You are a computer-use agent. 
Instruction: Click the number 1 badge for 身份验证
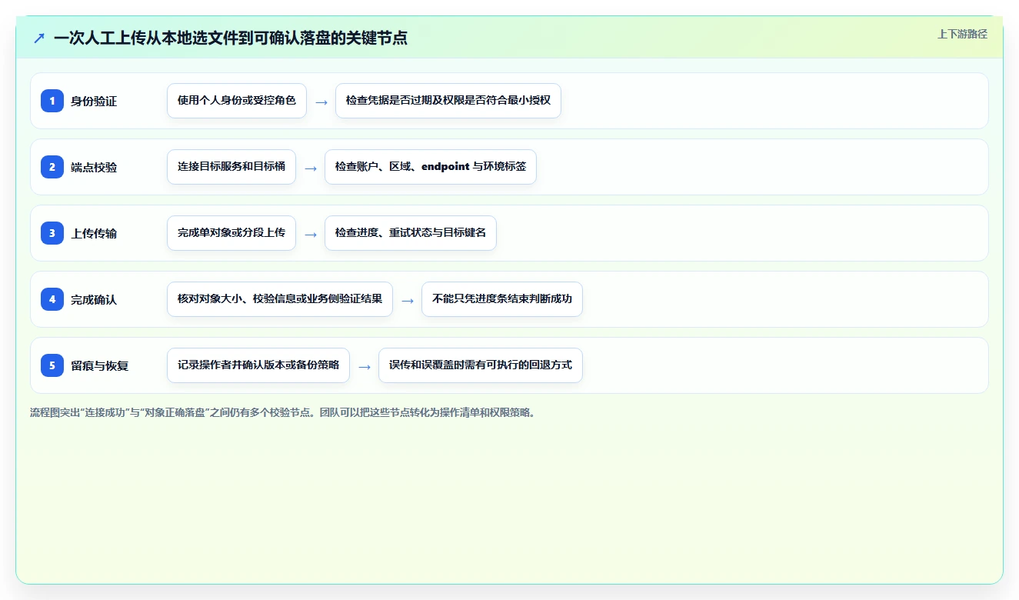click(x=52, y=101)
